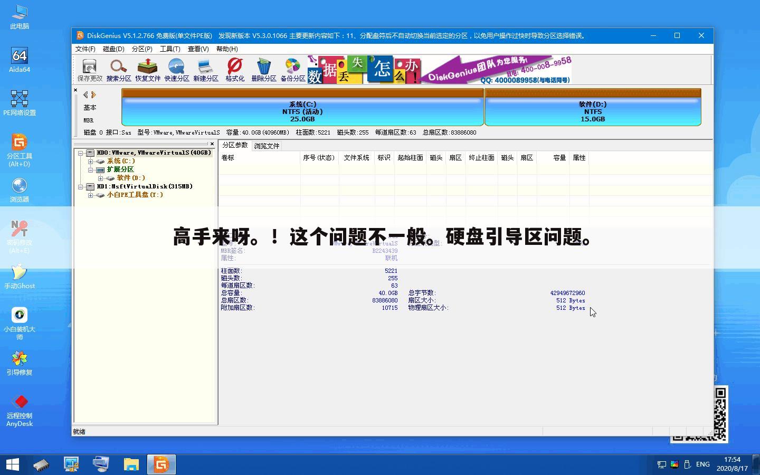Screen dimensions: 760x475
Task: Expand the 小白PE工具盘(Y:) tree node
Action: tap(91, 195)
